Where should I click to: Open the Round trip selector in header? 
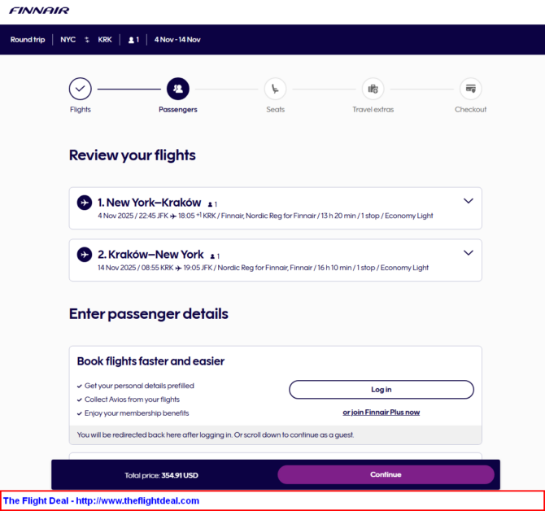28,40
